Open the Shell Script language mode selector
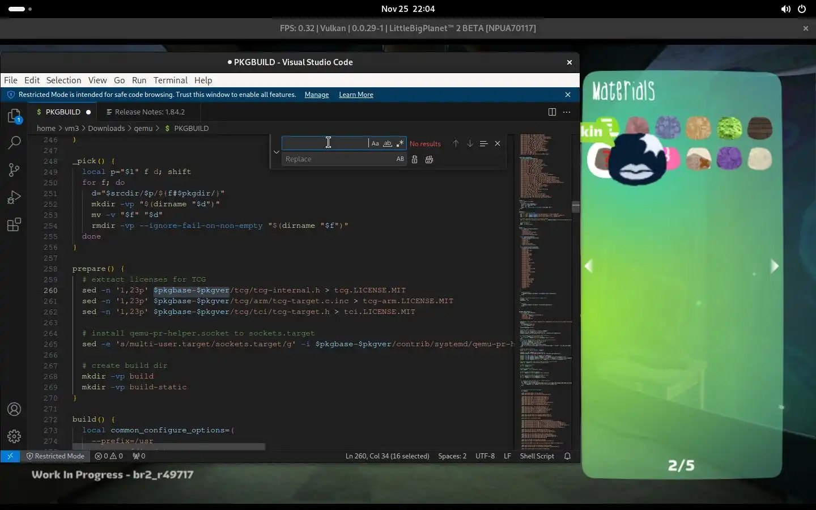Screen dimensions: 816x510 pos(537,456)
